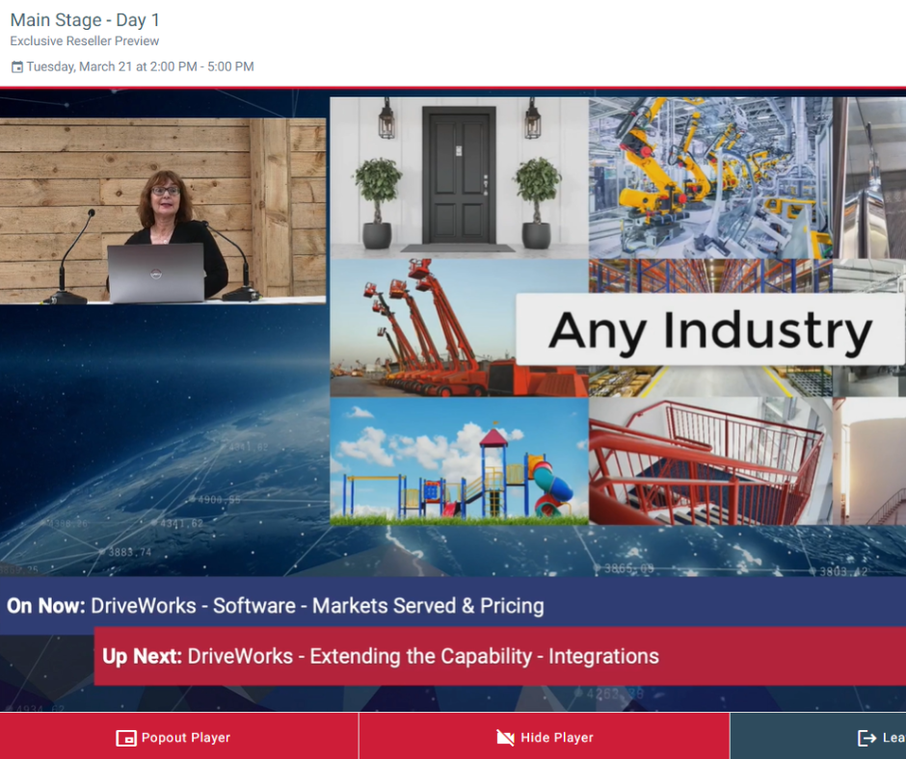
Task: Click the popout player picture-in-picture icon
Action: pos(126,738)
